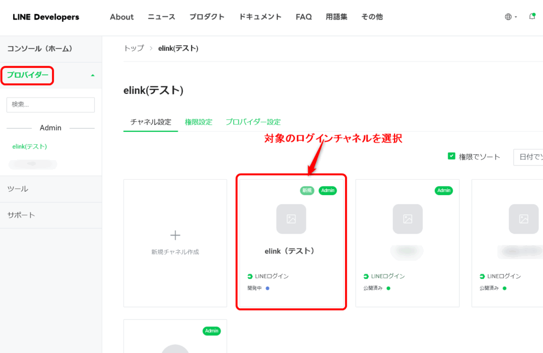Open the globe language selector

(x=511, y=16)
